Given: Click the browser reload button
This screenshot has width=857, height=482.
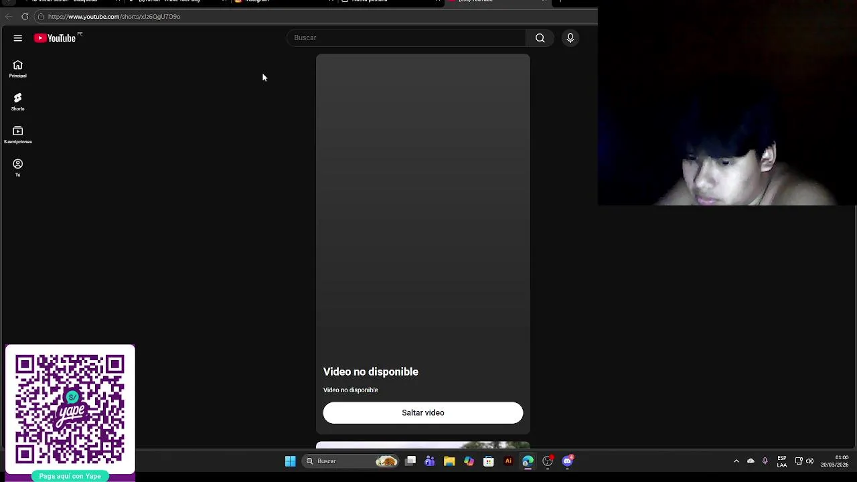Looking at the screenshot, I should click(25, 17).
